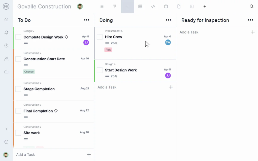Open Ready for Inspection column options
Screen dimensions: 258x161
[x=250, y=20]
